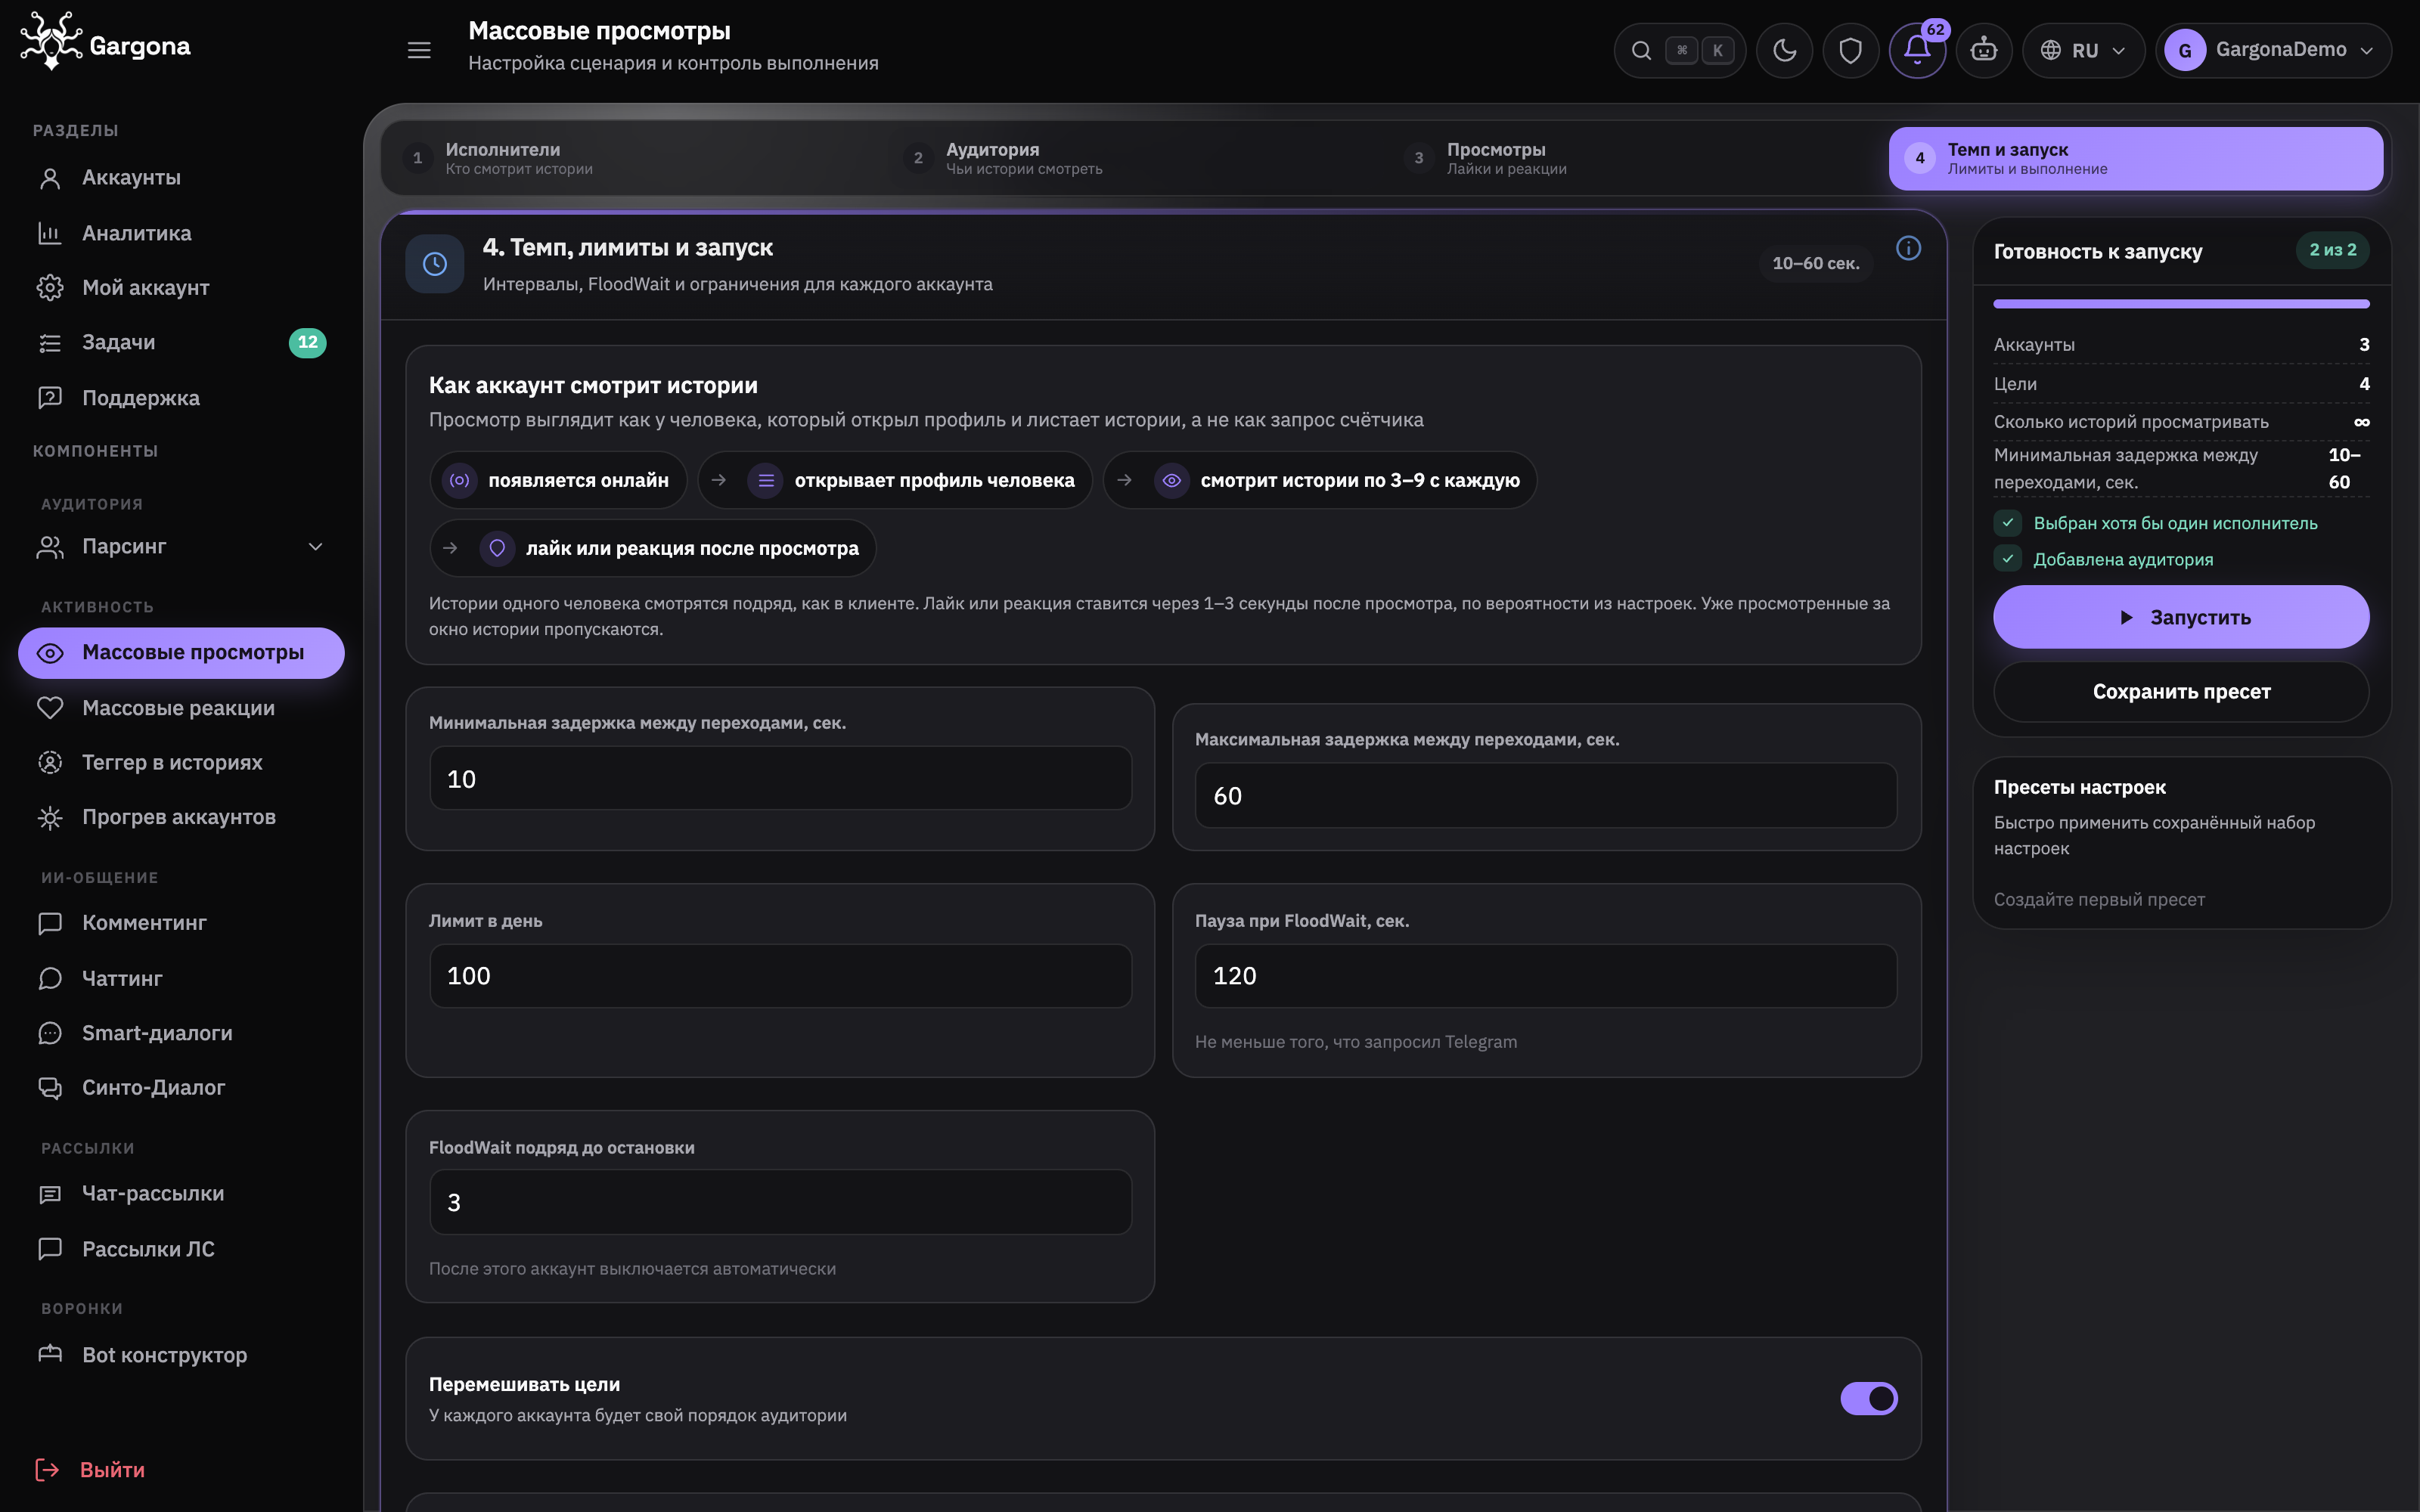
Task: Open notifications bell with 62 badge
Action: coord(1917,50)
